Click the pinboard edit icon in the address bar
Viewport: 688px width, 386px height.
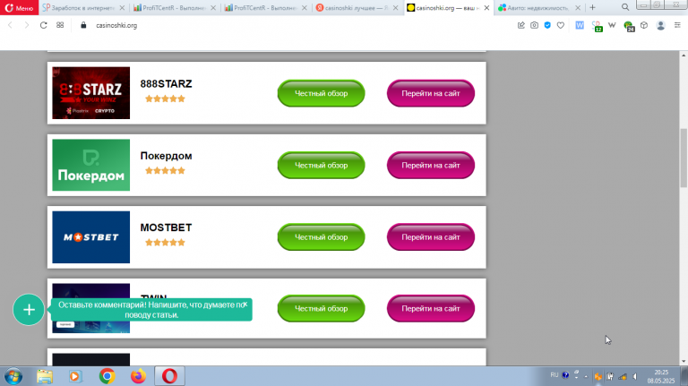click(x=521, y=25)
